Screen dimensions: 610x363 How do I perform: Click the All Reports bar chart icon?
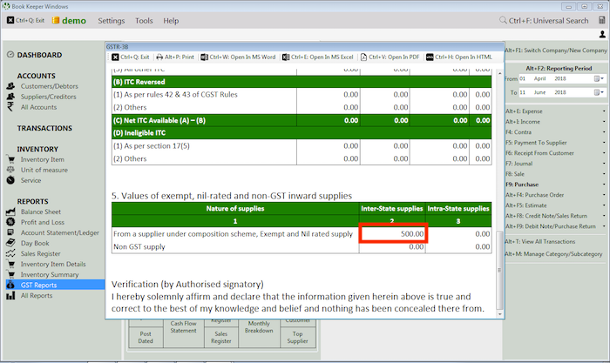(10, 295)
